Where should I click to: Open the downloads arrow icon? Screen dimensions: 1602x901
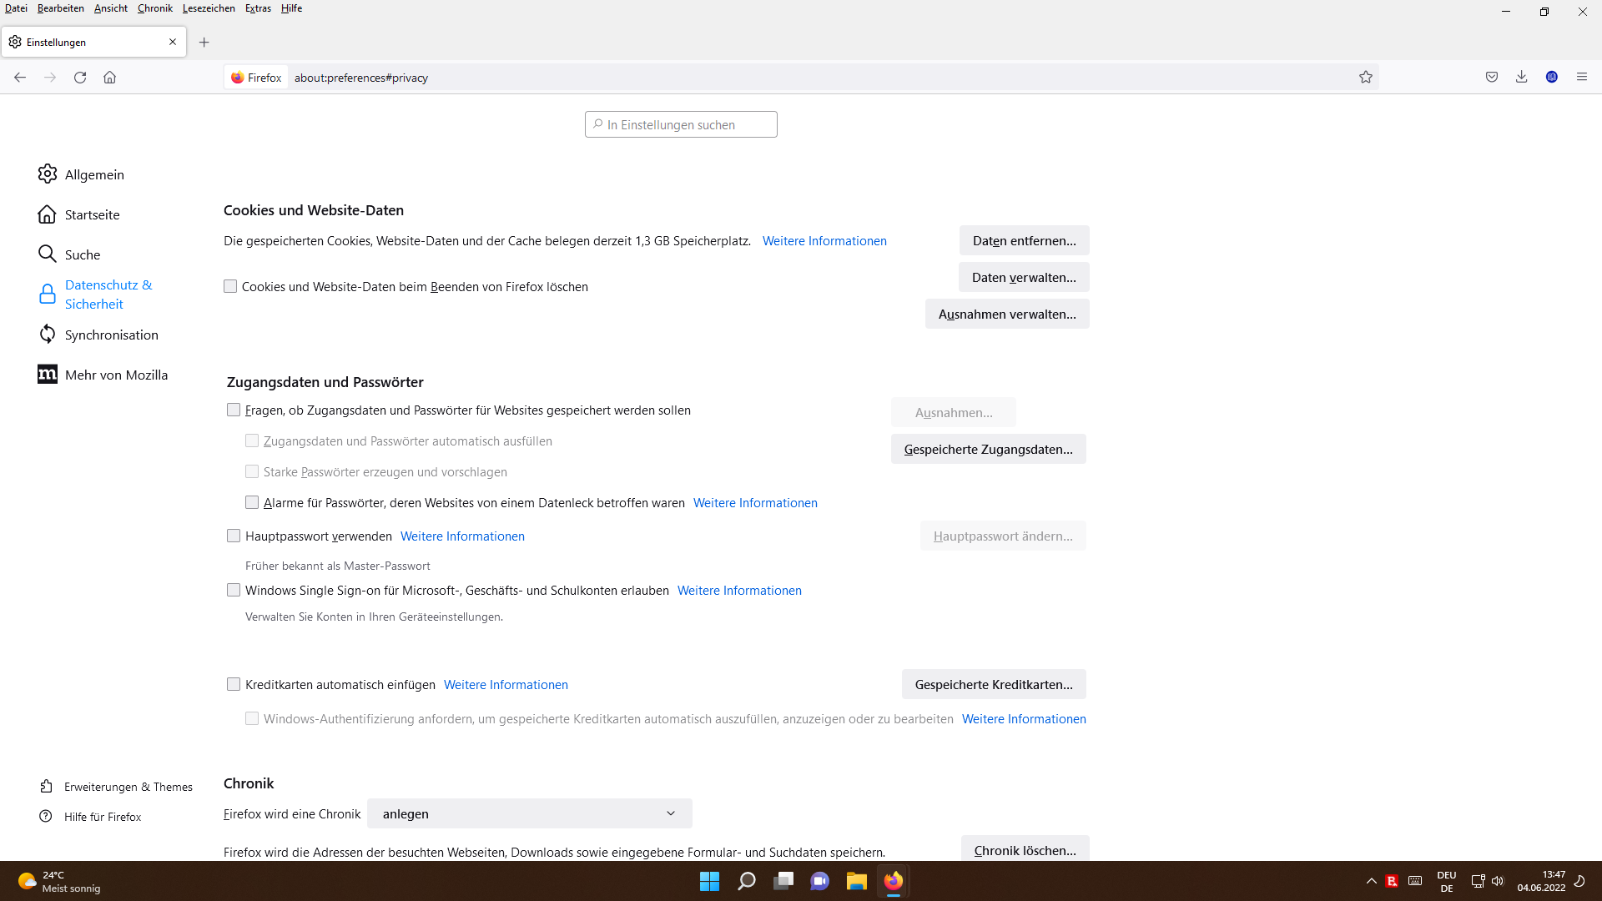(1522, 77)
